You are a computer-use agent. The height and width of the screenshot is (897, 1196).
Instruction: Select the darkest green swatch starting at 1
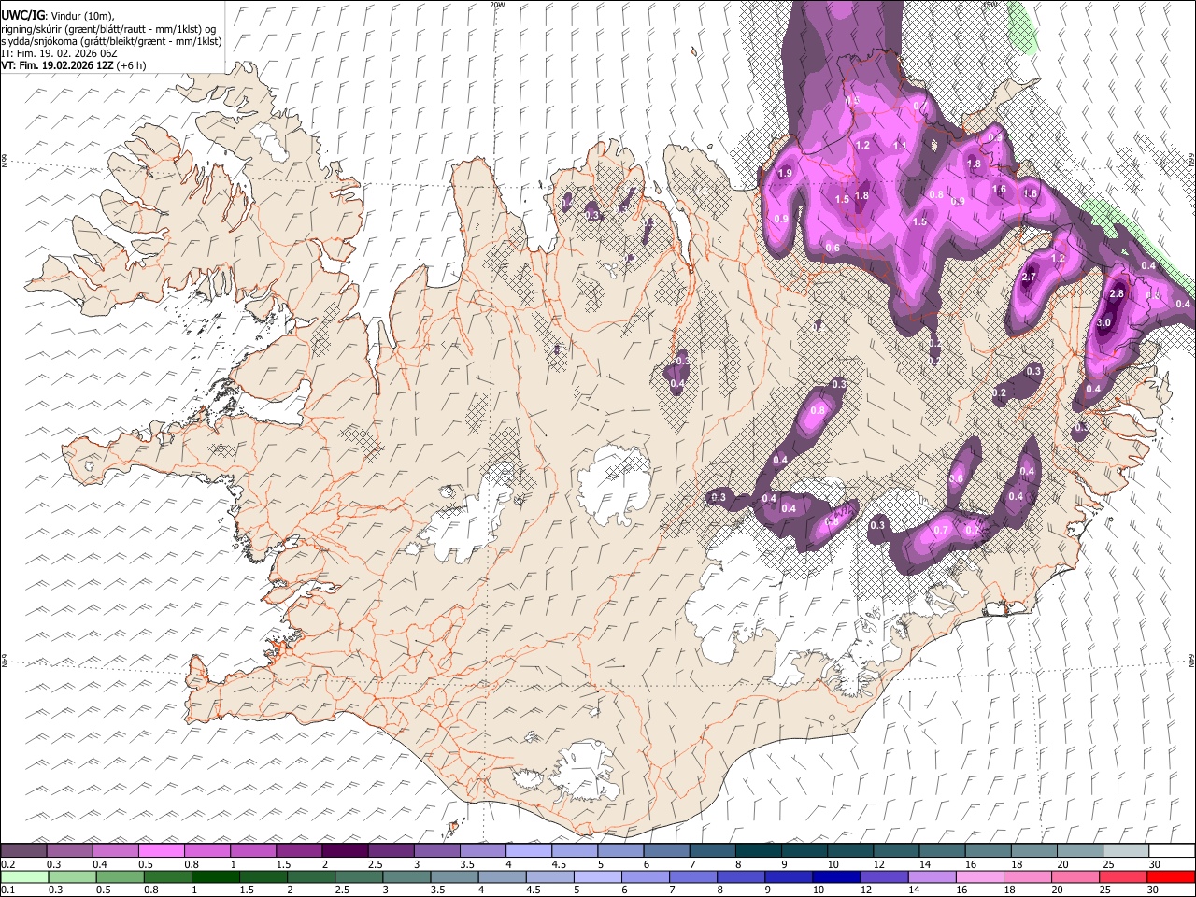pos(215,876)
